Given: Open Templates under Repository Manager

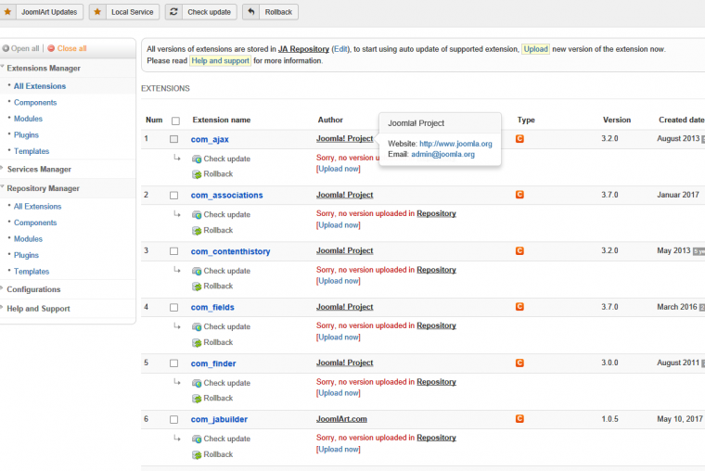Looking at the screenshot, I should [32, 272].
